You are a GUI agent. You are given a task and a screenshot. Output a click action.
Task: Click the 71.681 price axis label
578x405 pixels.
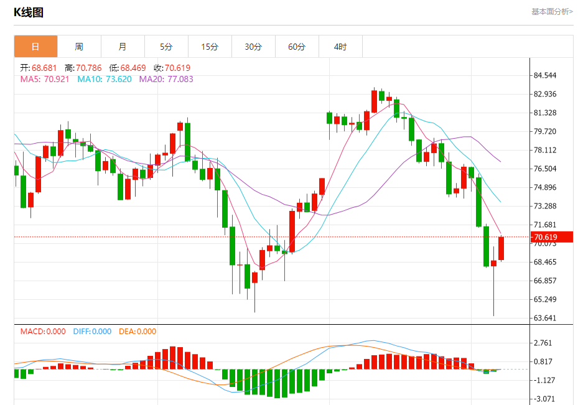pos(545,225)
